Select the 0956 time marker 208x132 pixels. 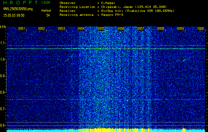[121, 29]
